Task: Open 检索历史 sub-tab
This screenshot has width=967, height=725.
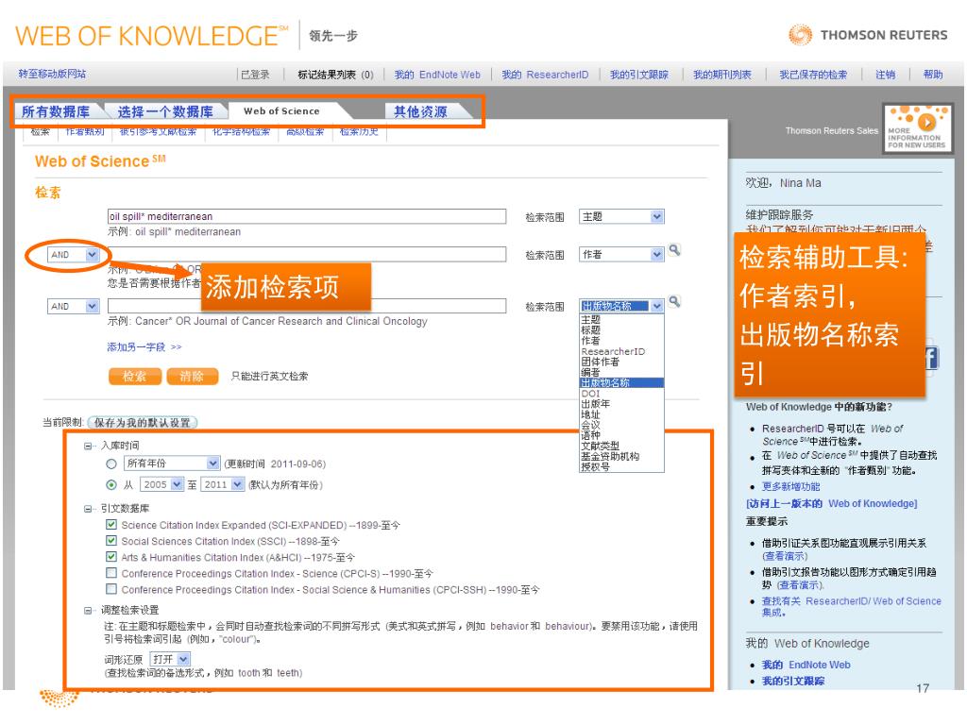Action: 359,131
